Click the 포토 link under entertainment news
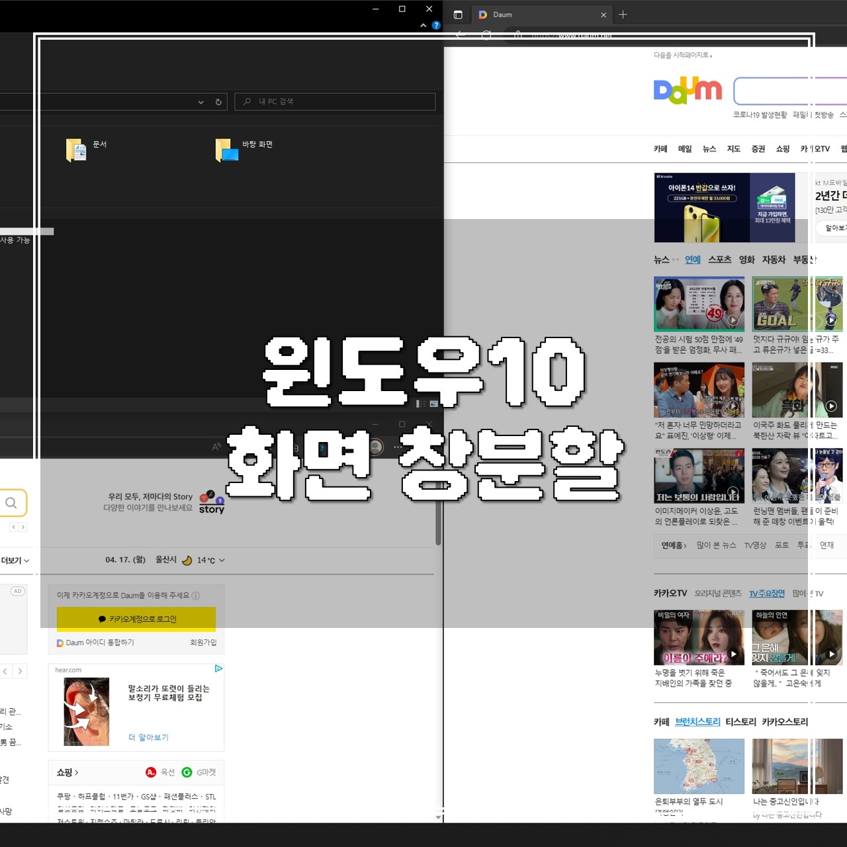Screen dimensions: 847x847 coord(782,545)
